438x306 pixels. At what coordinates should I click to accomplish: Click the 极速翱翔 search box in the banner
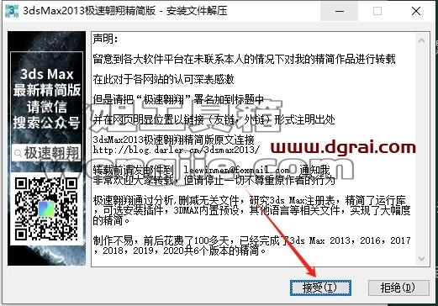46,153
